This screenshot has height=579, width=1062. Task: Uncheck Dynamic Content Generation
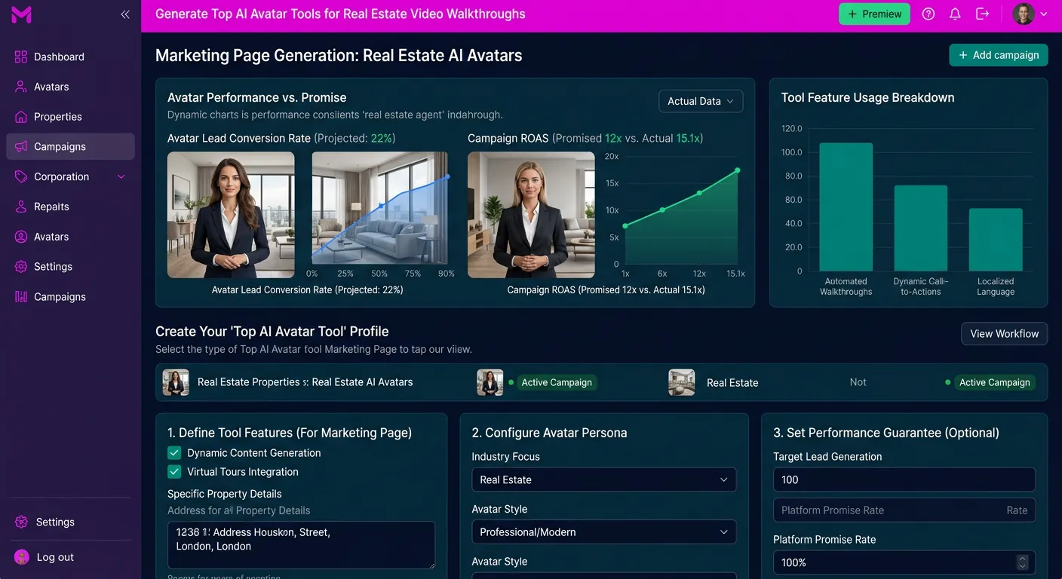pos(174,452)
